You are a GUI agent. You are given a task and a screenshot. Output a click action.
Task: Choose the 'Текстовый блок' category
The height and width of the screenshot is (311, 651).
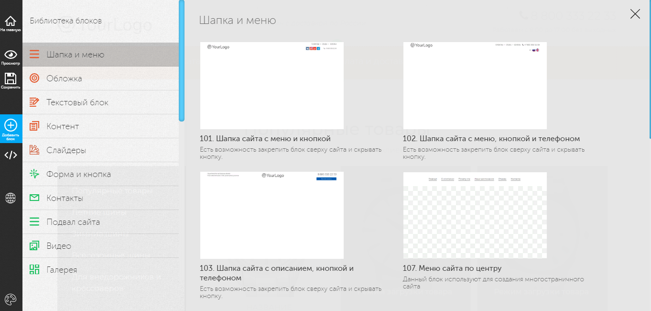(x=77, y=102)
